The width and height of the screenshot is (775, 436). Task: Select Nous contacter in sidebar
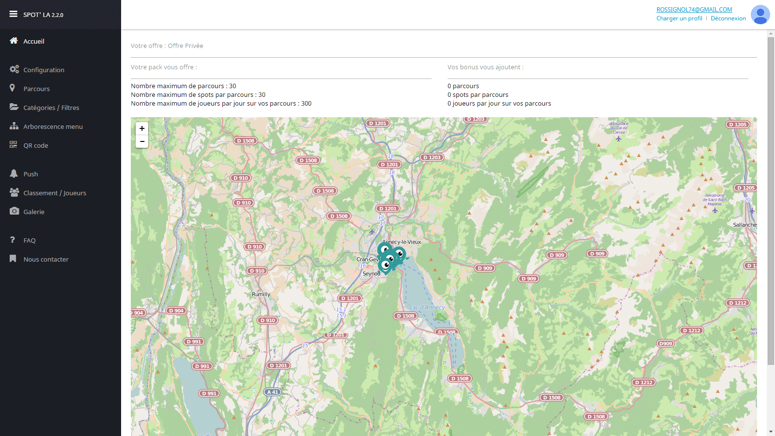(46, 259)
